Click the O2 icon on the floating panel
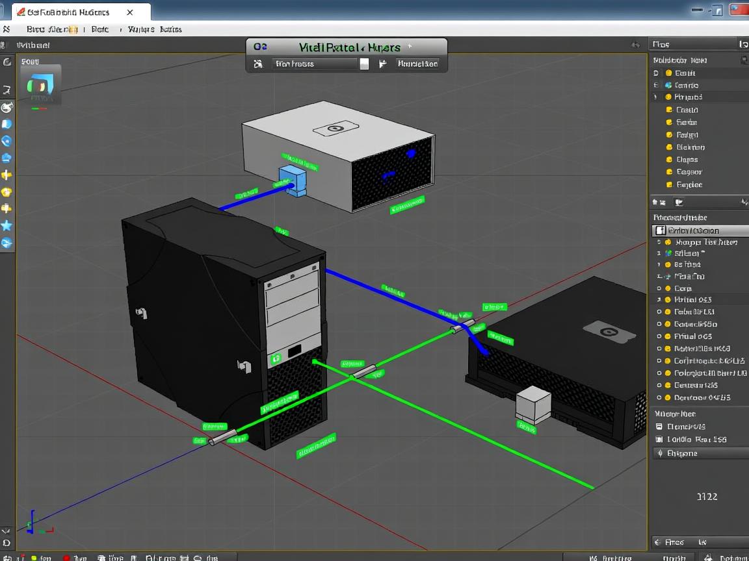 260,47
